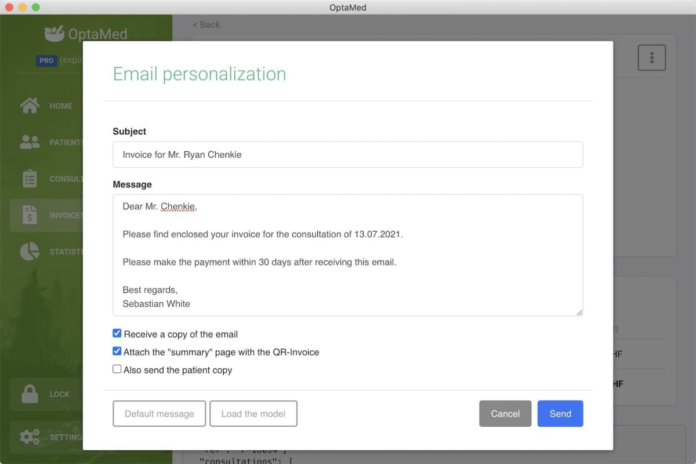Go back using the Back link
The width and height of the screenshot is (696, 464).
(x=206, y=24)
